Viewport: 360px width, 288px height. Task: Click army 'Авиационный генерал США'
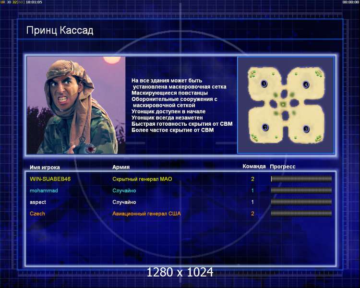point(146,214)
